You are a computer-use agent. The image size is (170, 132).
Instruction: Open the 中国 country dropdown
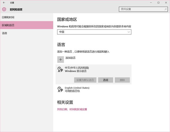click(94, 32)
